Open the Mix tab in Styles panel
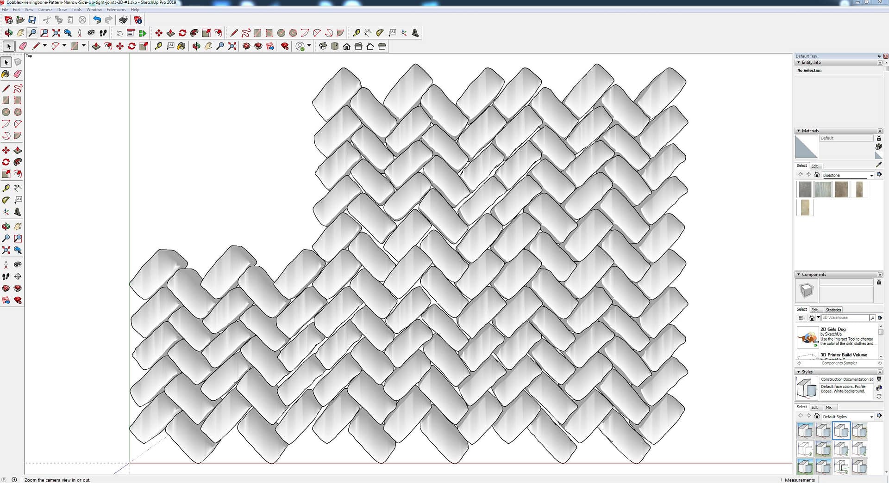Viewport: 889px width, 483px height. pos(829,407)
